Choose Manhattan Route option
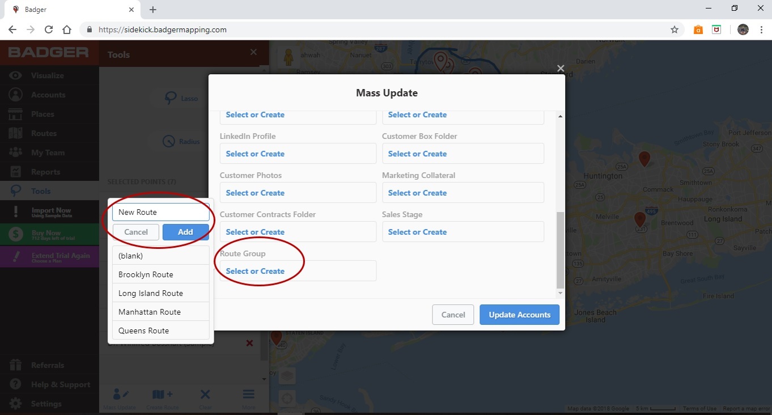 tap(161, 312)
